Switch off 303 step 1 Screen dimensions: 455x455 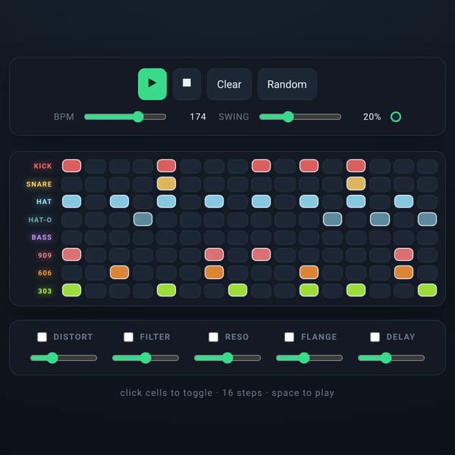(x=72, y=290)
